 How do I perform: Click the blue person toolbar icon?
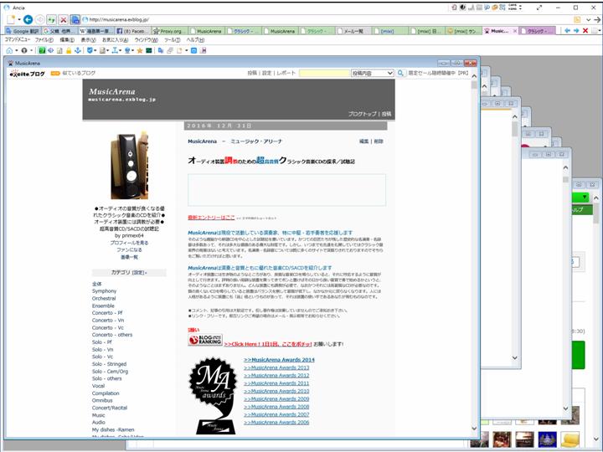tap(127, 50)
